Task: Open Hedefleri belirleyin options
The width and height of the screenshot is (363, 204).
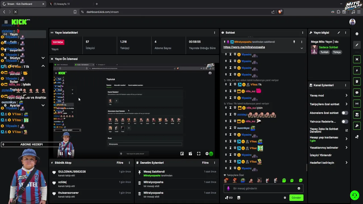Action: (x=328, y=163)
